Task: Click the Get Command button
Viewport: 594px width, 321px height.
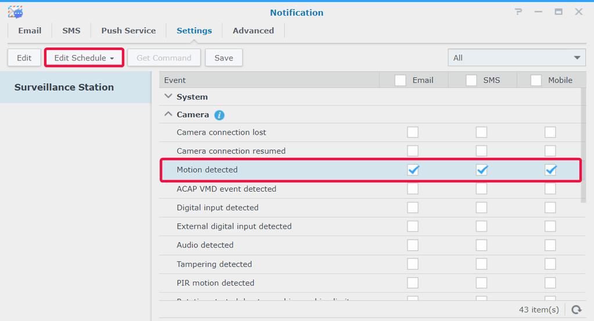Action: 164,58
